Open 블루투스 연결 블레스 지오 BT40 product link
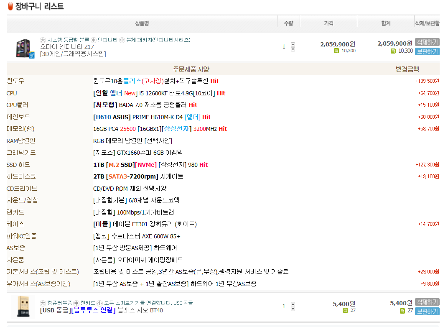The height and width of the screenshot is (327, 448). pos(102,310)
